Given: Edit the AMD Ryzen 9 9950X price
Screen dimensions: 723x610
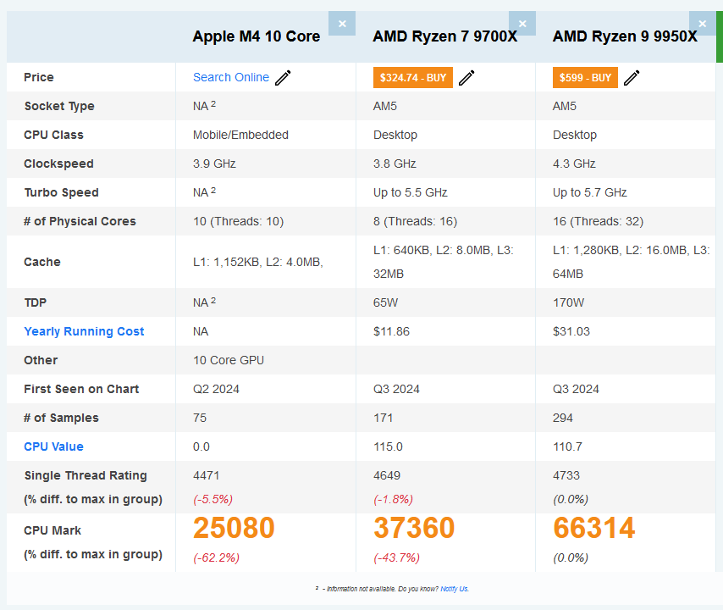Looking at the screenshot, I should tap(632, 76).
